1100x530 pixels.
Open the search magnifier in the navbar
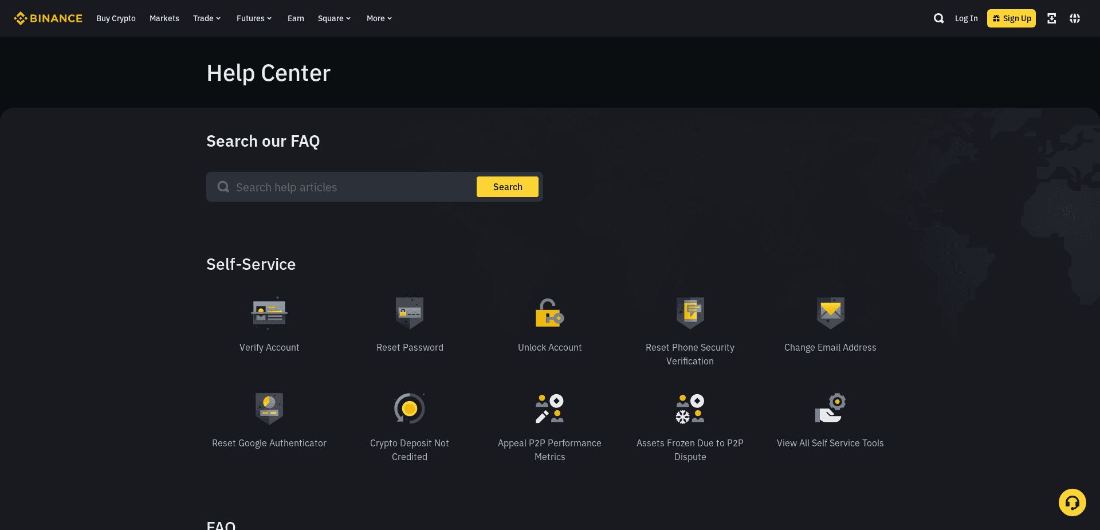click(x=939, y=18)
